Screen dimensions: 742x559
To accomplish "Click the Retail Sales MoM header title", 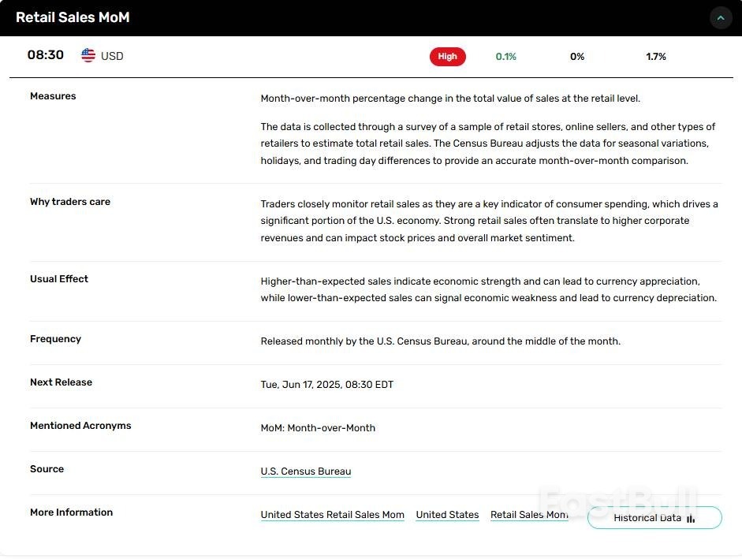I will click(73, 17).
